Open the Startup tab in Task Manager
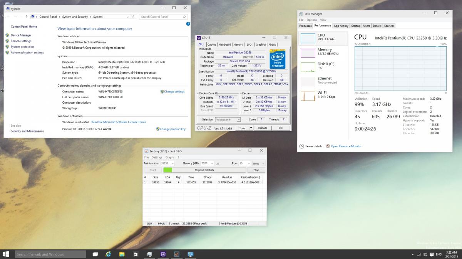This screenshot has width=462, height=259. coord(356,26)
